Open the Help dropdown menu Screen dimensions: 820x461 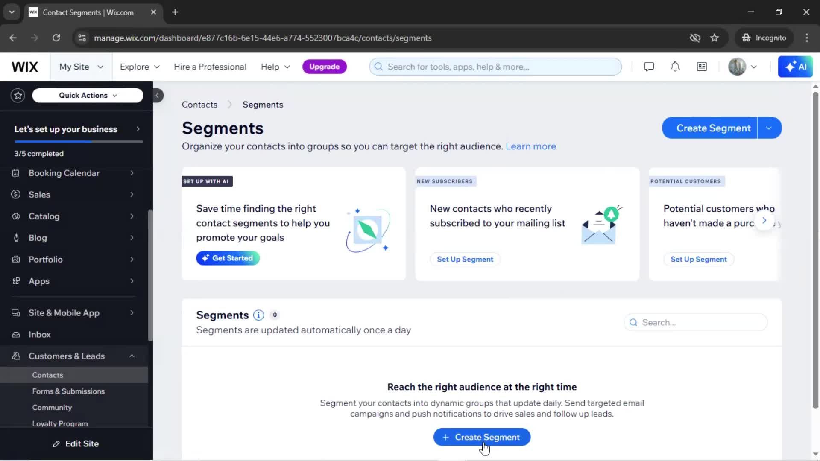pyautogui.click(x=275, y=67)
